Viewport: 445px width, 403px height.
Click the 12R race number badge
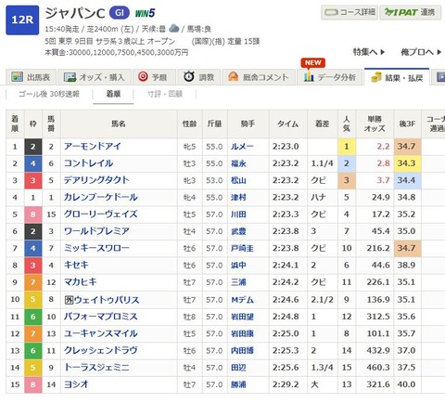pyautogui.click(x=22, y=20)
